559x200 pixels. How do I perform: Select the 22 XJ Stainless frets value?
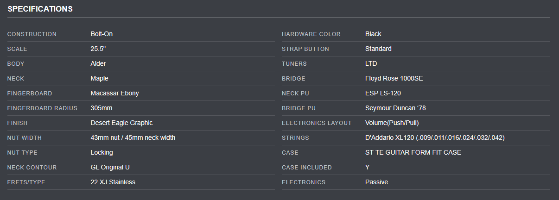[113, 182]
